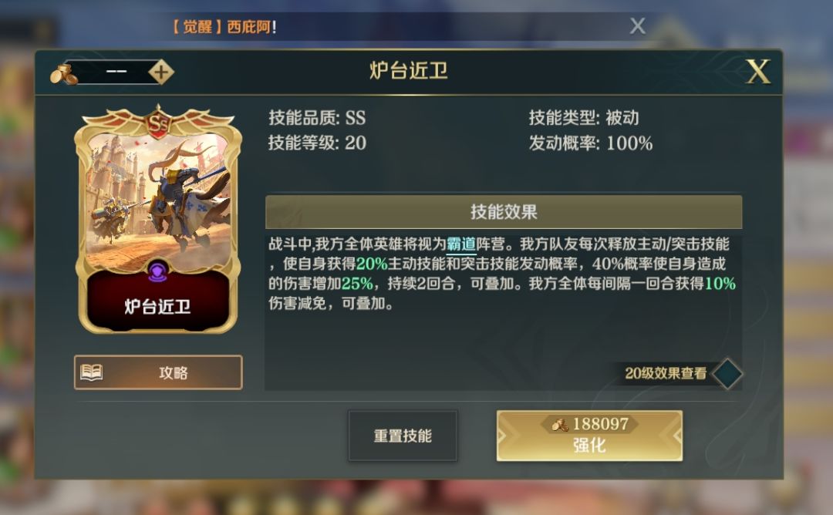Screen dimensions: 833x515
Task: Click the 强化 enhance button
Action: tap(589, 436)
